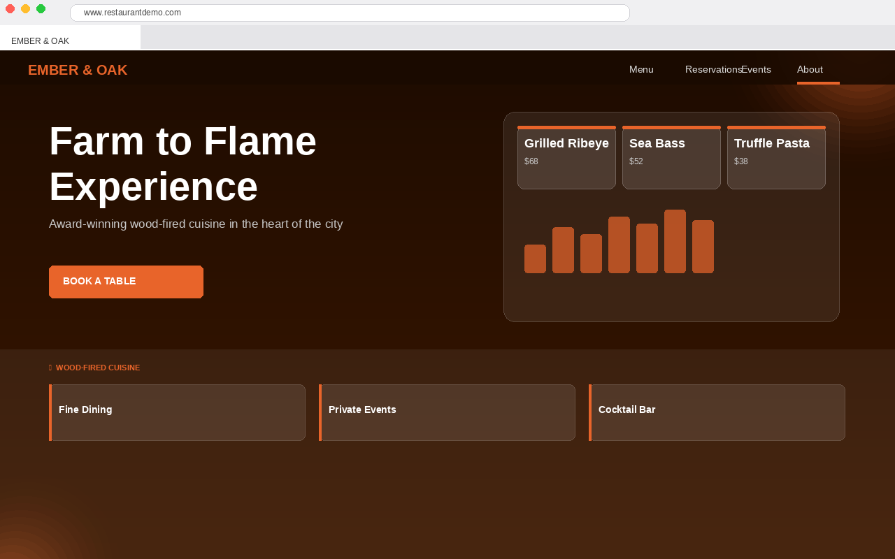Click the Award-winning wood-fired cuisine subtitle

196,224
